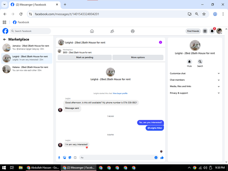This screenshot has width=228, height=171.
Task: Select the 'Good afternoon' message bubble
Action: click(x=101, y=103)
